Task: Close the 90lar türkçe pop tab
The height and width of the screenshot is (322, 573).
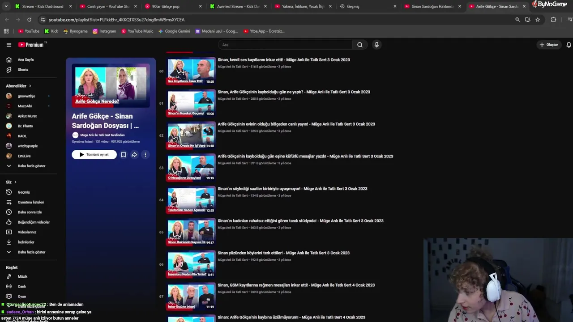Action: point(200,6)
